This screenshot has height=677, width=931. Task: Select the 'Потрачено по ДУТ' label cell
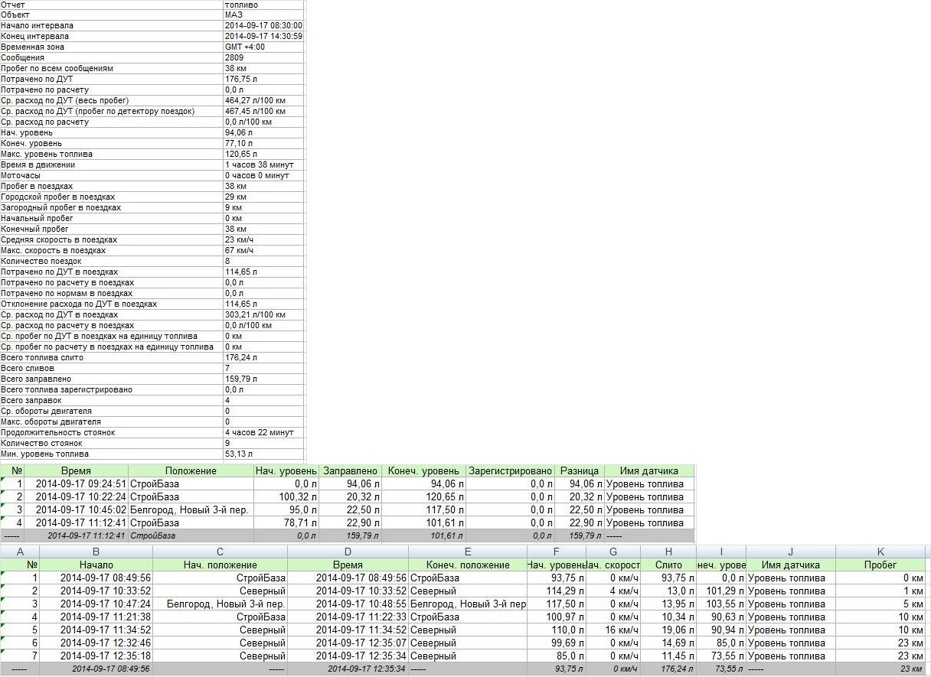click(111, 79)
